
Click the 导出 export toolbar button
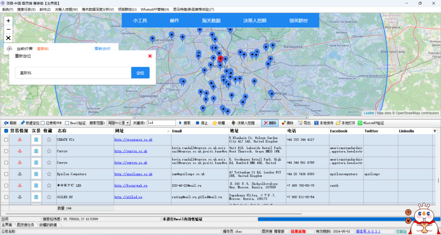pos(304,123)
